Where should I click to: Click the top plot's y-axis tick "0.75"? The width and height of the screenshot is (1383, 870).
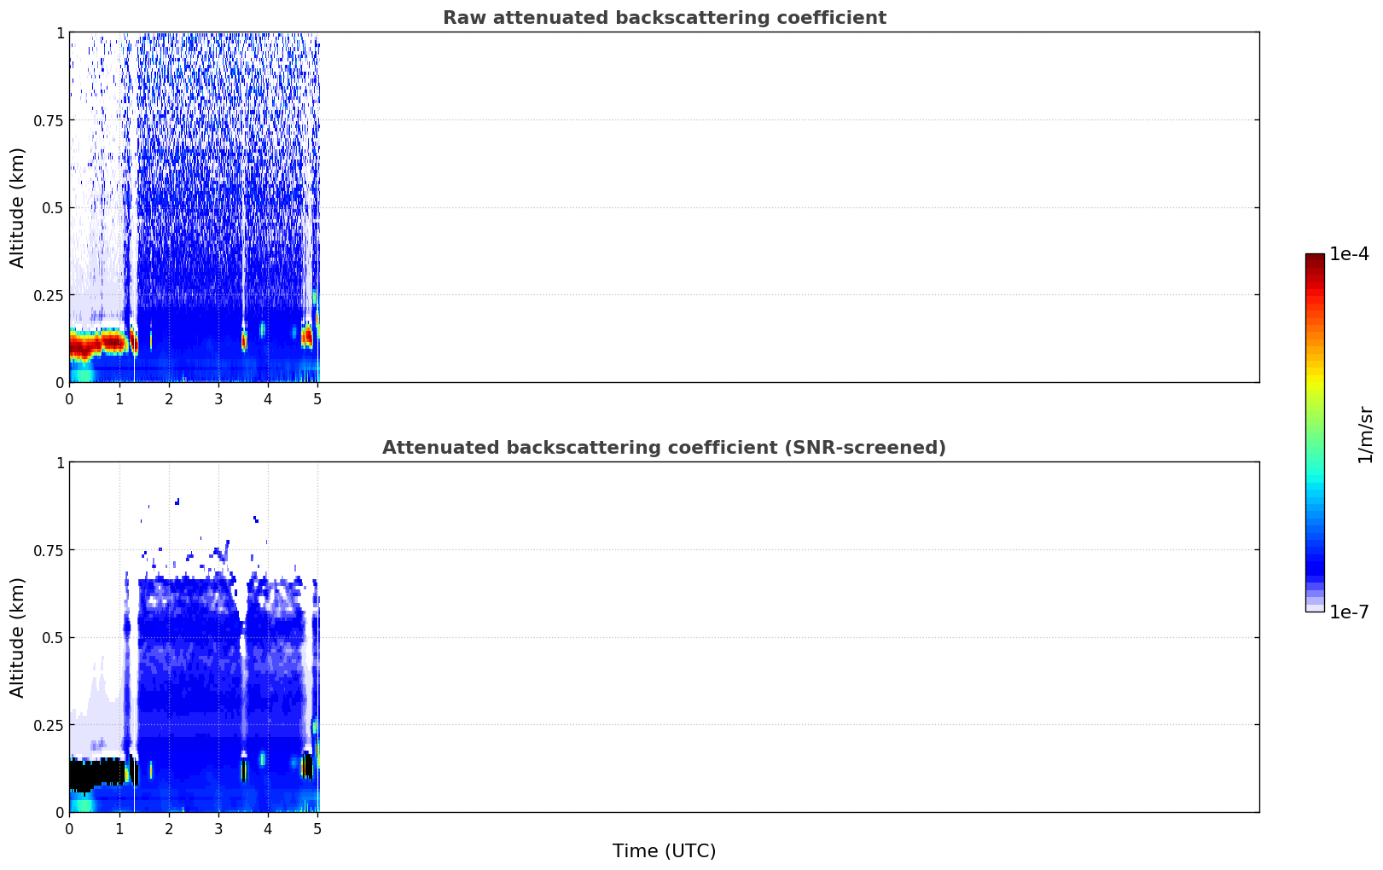click(49, 120)
